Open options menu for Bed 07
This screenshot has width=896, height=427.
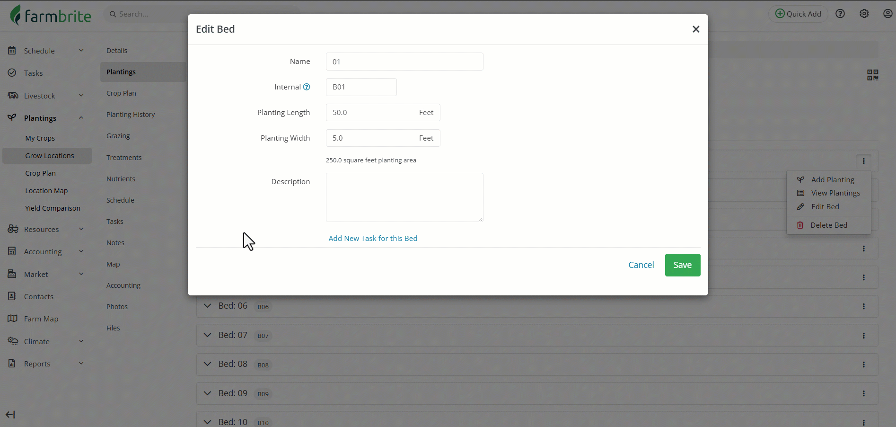click(x=864, y=336)
